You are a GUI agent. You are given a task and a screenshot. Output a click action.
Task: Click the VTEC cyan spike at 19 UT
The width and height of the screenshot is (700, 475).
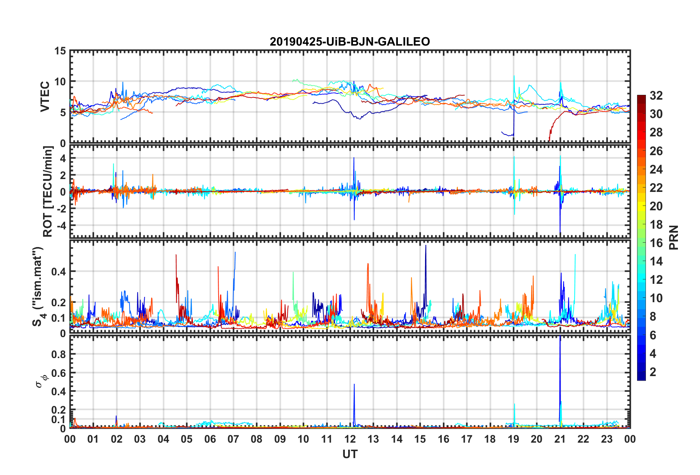(x=514, y=90)
